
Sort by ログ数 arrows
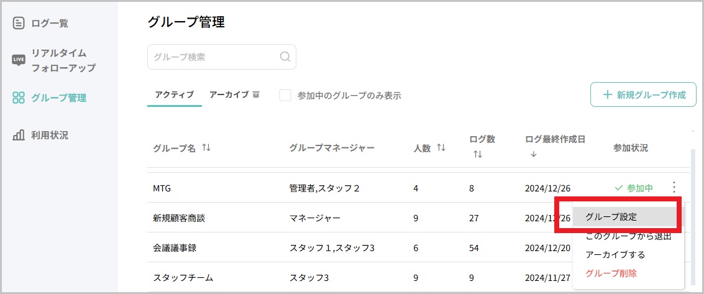pyautogui.click(x=478, y=154)
